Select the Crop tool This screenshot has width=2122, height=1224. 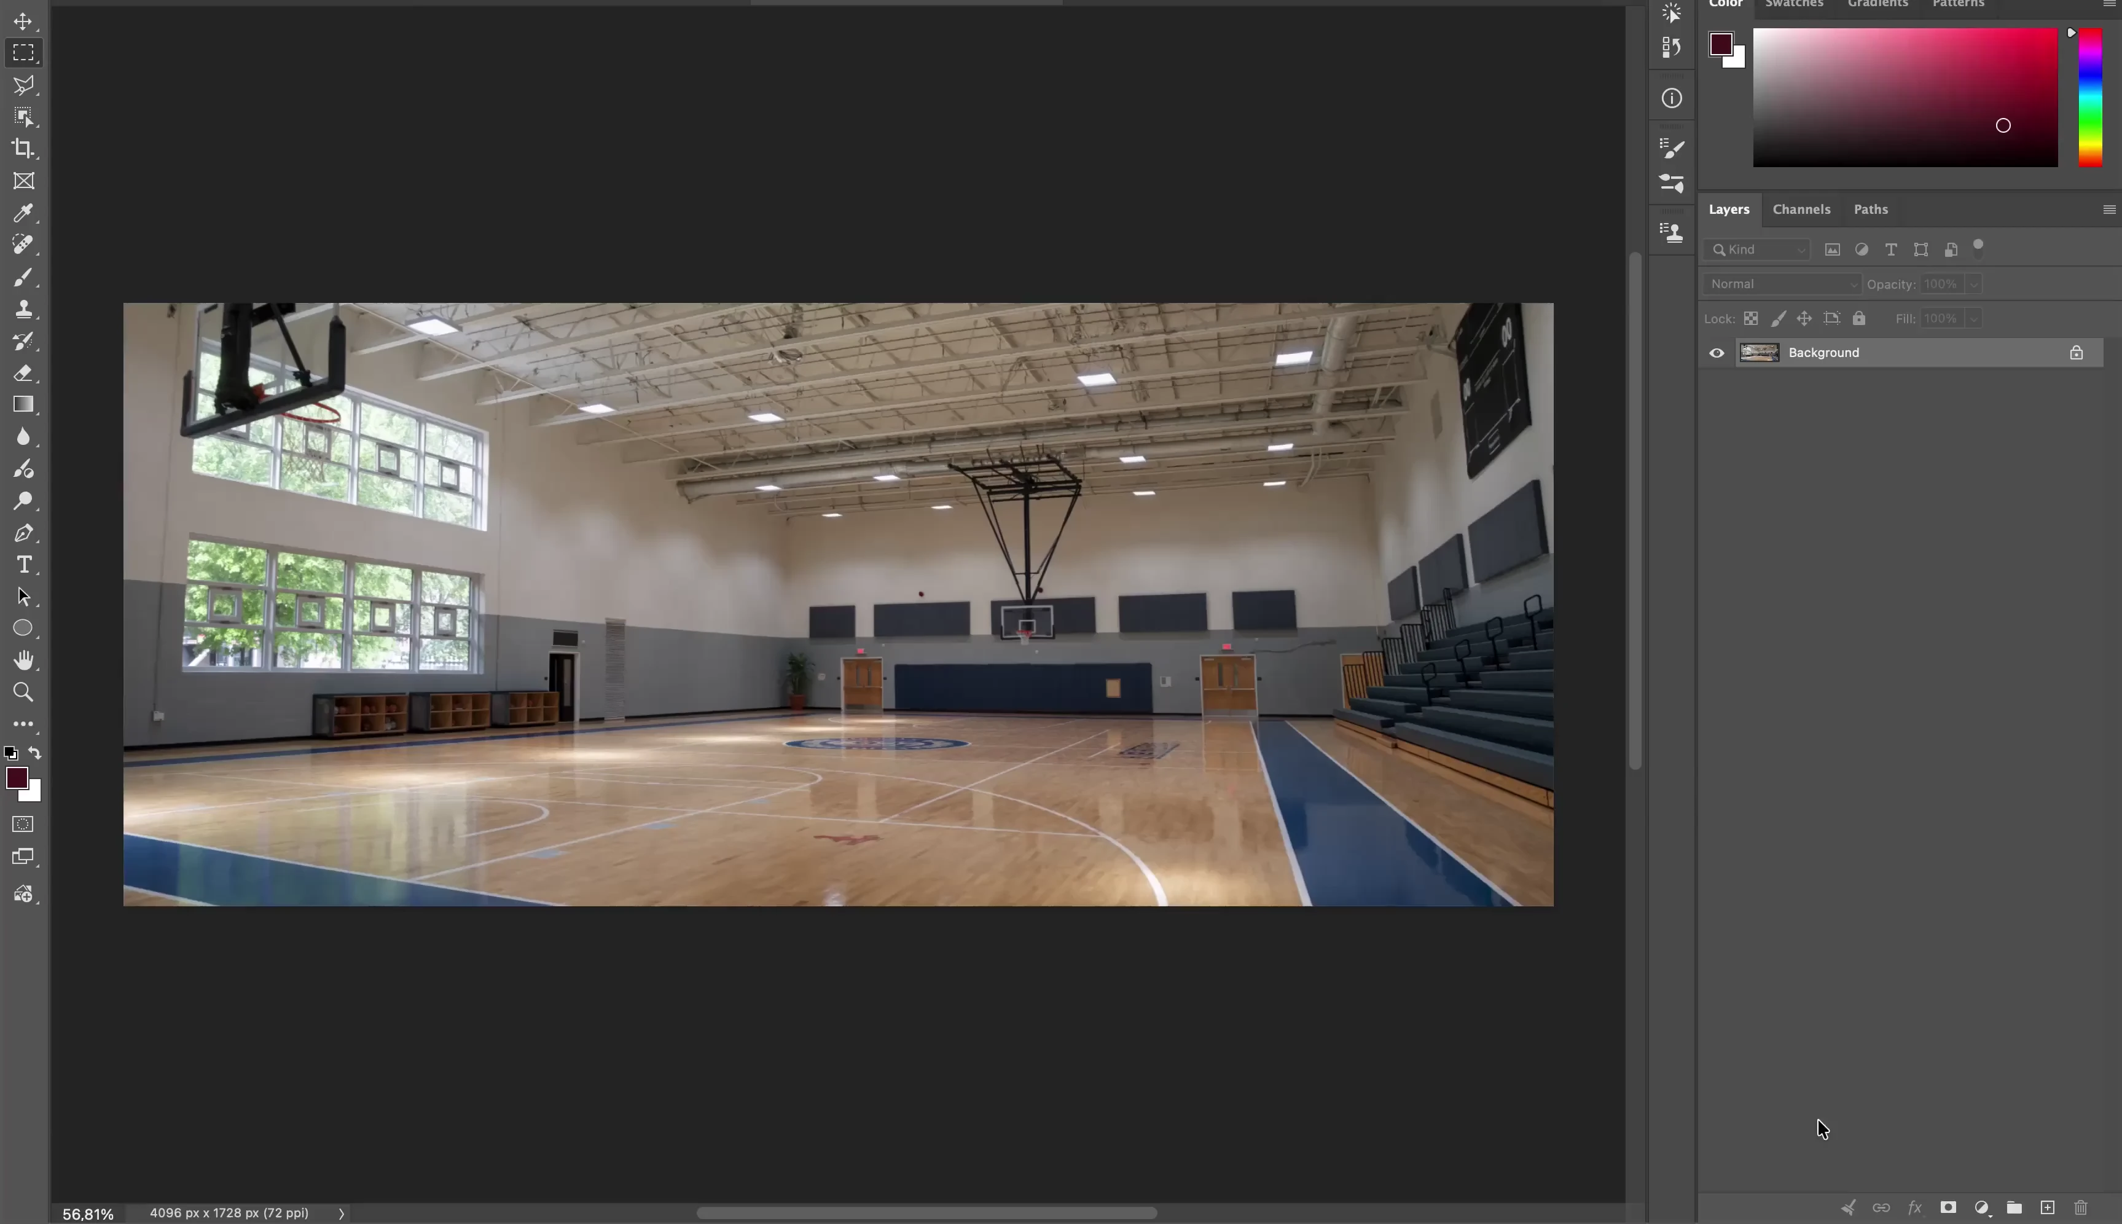coord(23,149)
